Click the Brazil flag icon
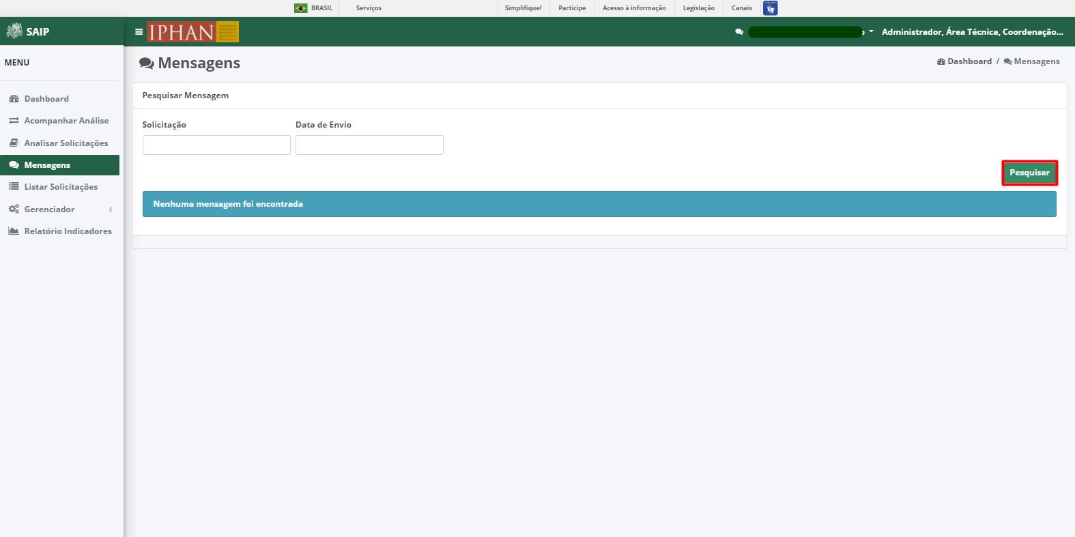Screen dimensions: 1075x537 pyautogui.click(x=301, y=8)
